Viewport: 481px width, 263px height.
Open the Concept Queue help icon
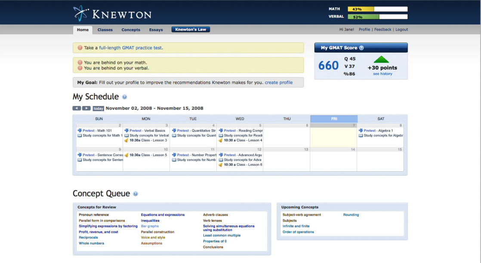click(135, 194)
